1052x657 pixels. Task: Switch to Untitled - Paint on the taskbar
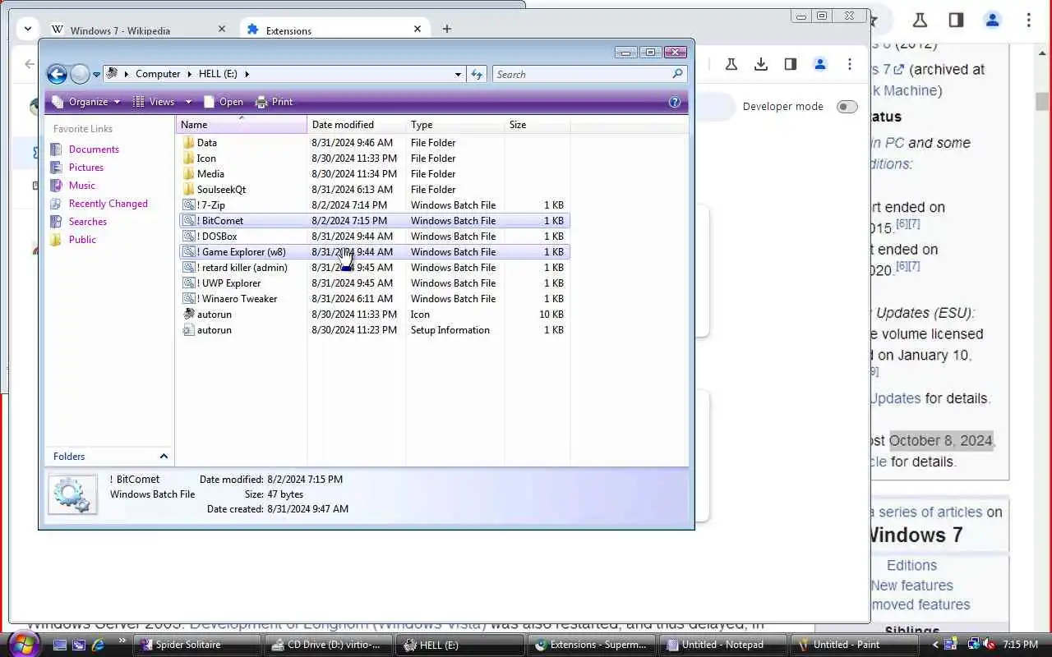tap(856, 645)
